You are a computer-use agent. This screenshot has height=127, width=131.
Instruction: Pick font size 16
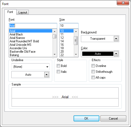[67, 45]
